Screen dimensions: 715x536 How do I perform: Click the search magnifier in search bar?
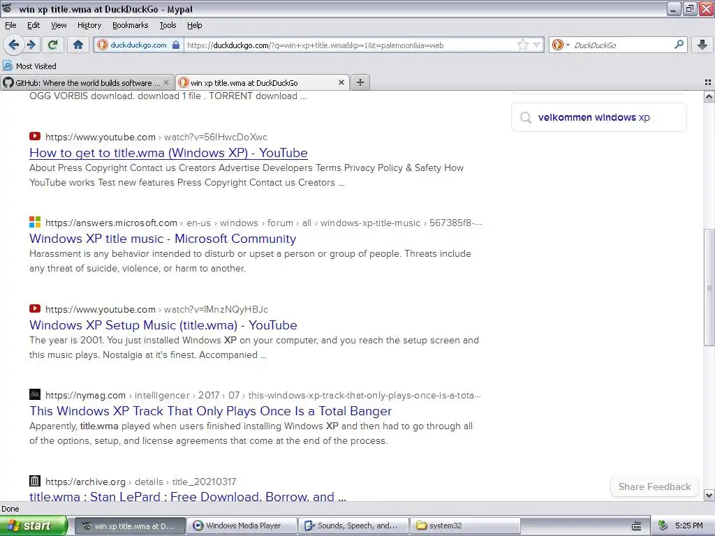[679, 45]
